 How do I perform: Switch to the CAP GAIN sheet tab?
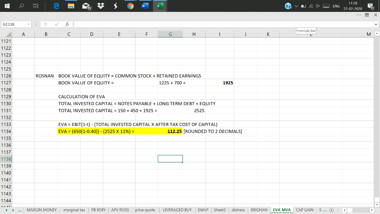tap(304, 210)
